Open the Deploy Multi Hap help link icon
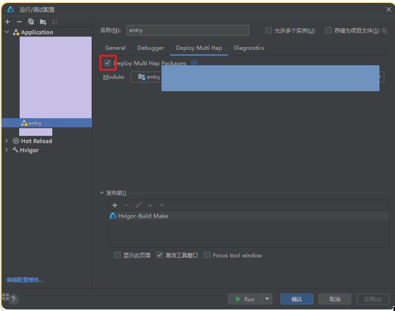 point(194,63)
